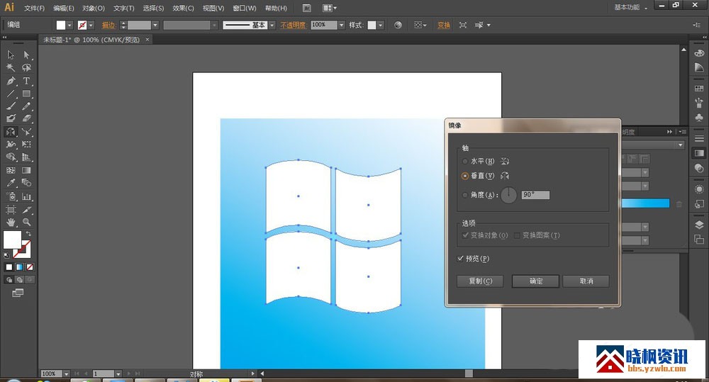
Task: Open the 文件(F) menu
Action: (x=34, y=8)
